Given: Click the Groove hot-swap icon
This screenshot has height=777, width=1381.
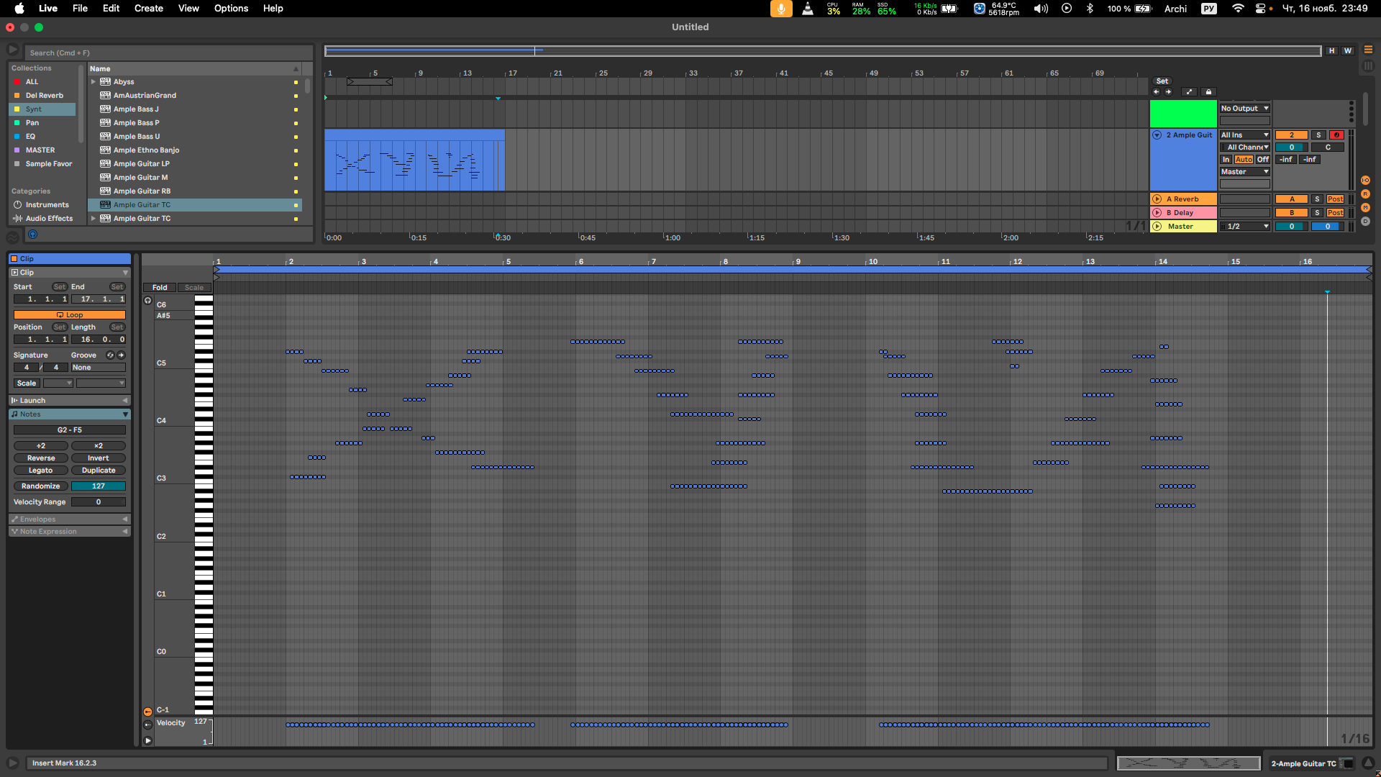Looking at the screenshot, I should click(x=110, y=355).
